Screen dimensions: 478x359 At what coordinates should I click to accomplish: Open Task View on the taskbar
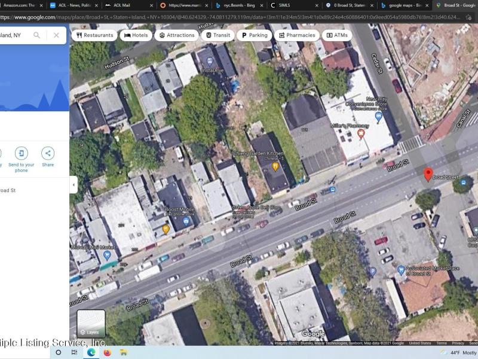click(x=74, y=352)
